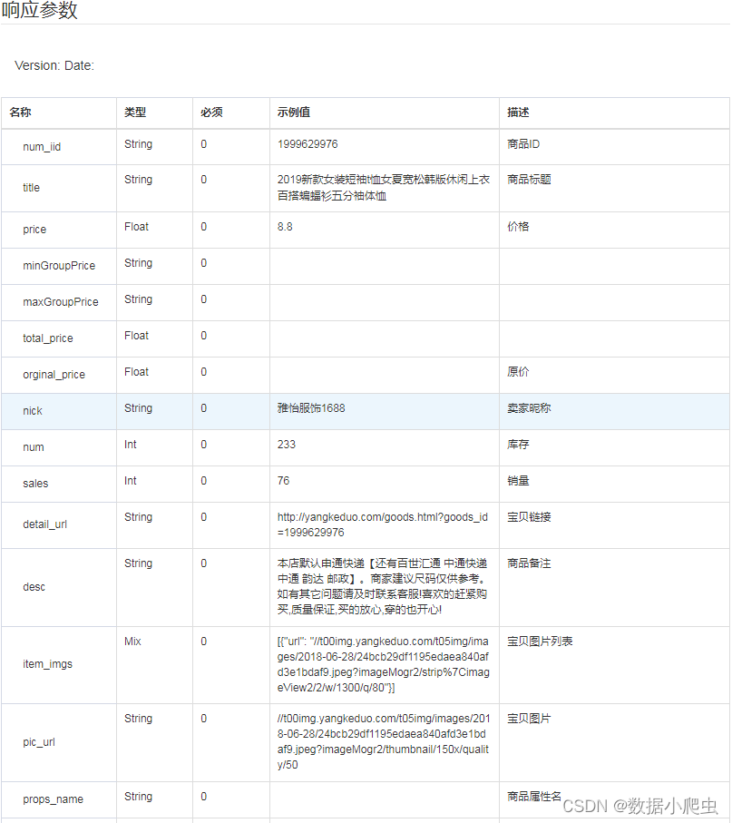
Task: Select the 'title' parameter name
Action: tap(32, 188)
